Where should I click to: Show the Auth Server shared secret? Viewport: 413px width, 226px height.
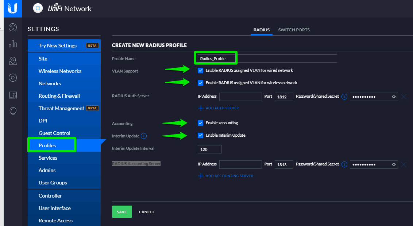394,97
